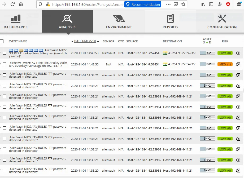Image resolution: width=244 pixels, height=178 pixels.
Task: Select all events with the header checkbox
Action: click(2, 41)
